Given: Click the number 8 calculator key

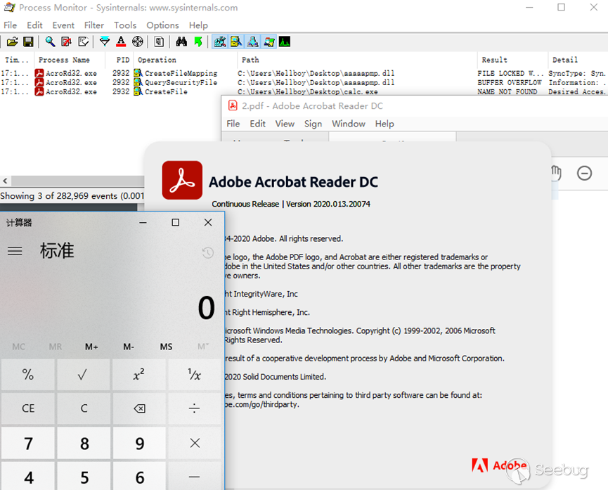Looking at the screenshot, I should [x=84, y=443].
